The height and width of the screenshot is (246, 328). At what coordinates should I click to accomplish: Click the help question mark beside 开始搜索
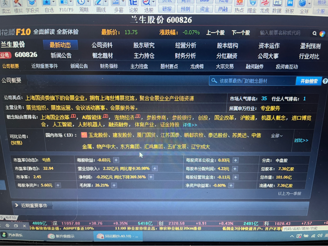[325, 81]
